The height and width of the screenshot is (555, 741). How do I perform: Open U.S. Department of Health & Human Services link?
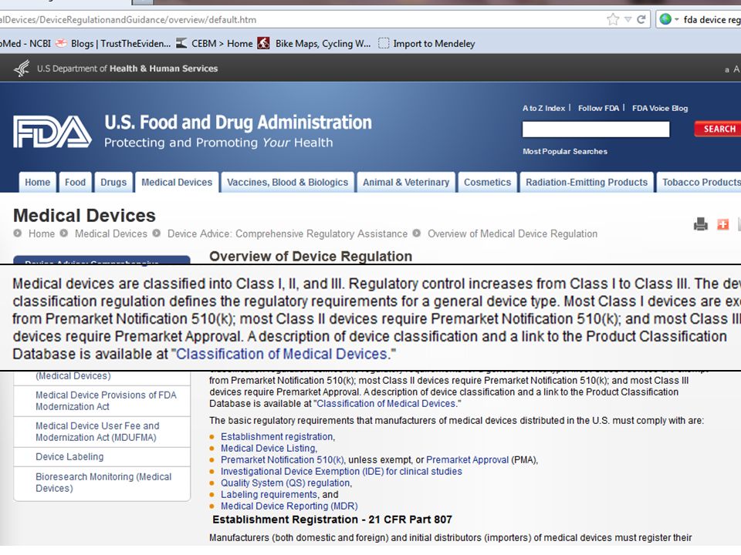pyautogui.click(x=127, y=69)
